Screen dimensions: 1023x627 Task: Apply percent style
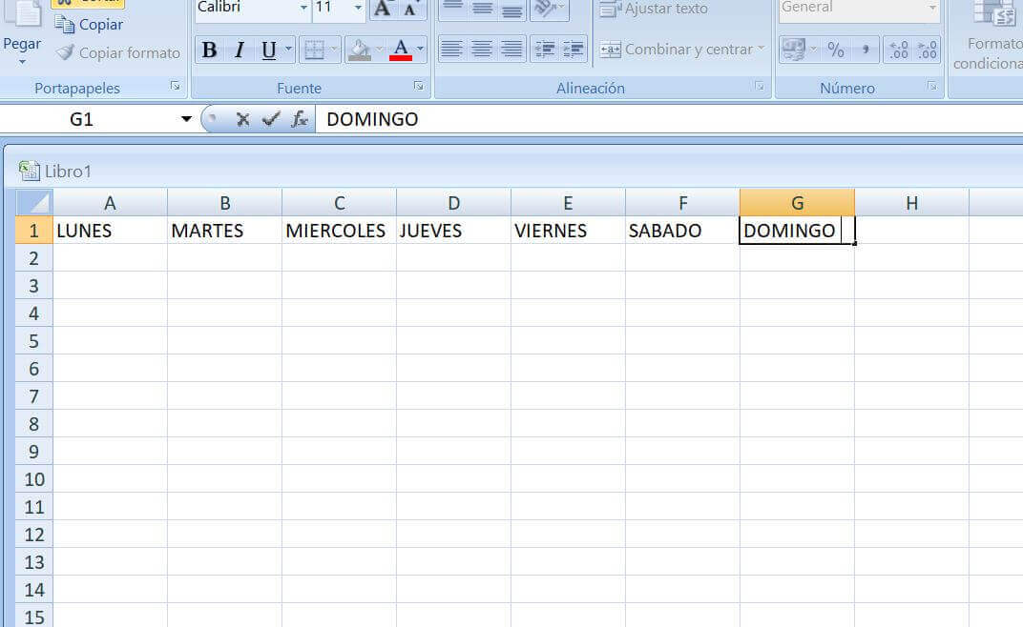pos(836,50)
